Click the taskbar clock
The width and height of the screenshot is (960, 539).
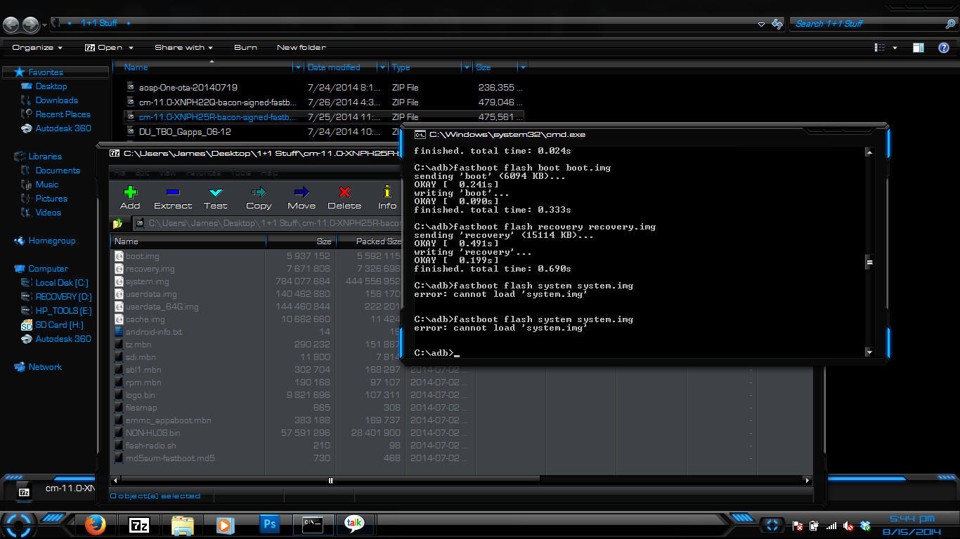[912, 524]
